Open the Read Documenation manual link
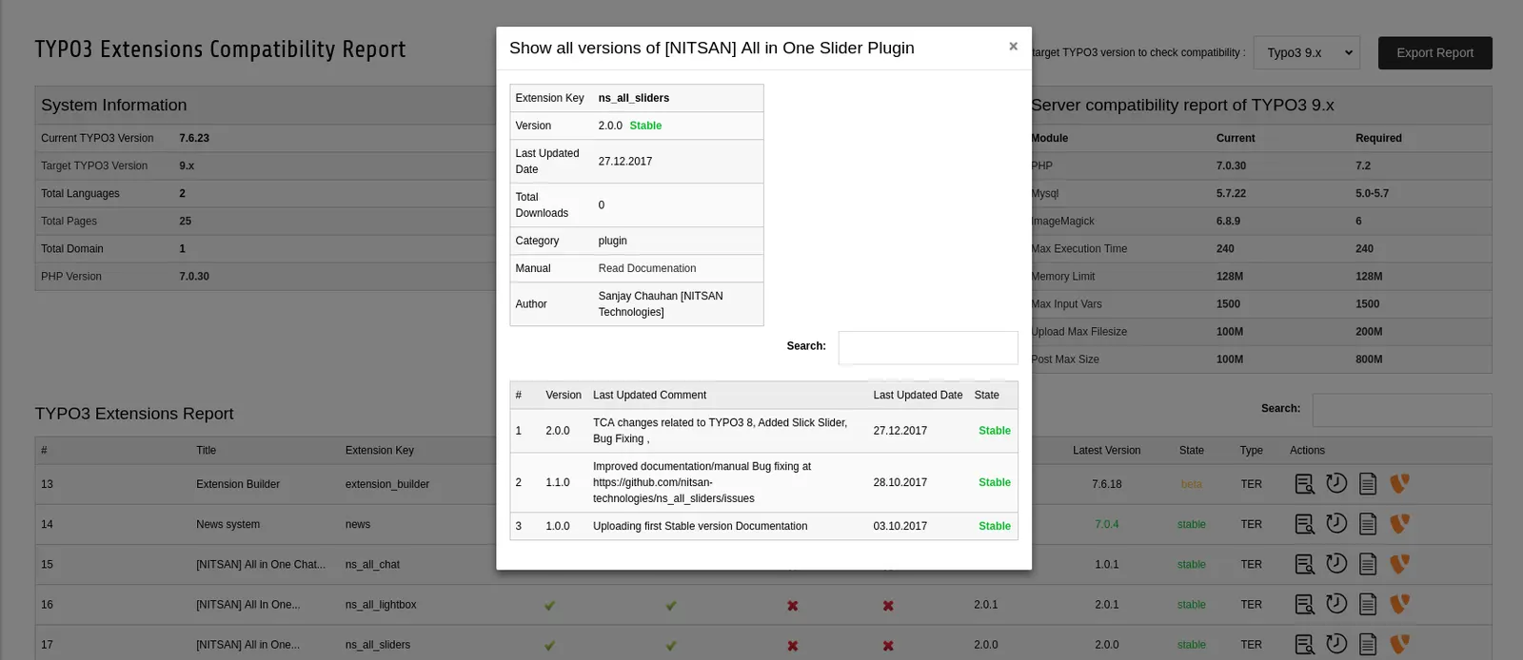Image resolution: width=1523 pixels, height=660 pixels. click(646, 268)
